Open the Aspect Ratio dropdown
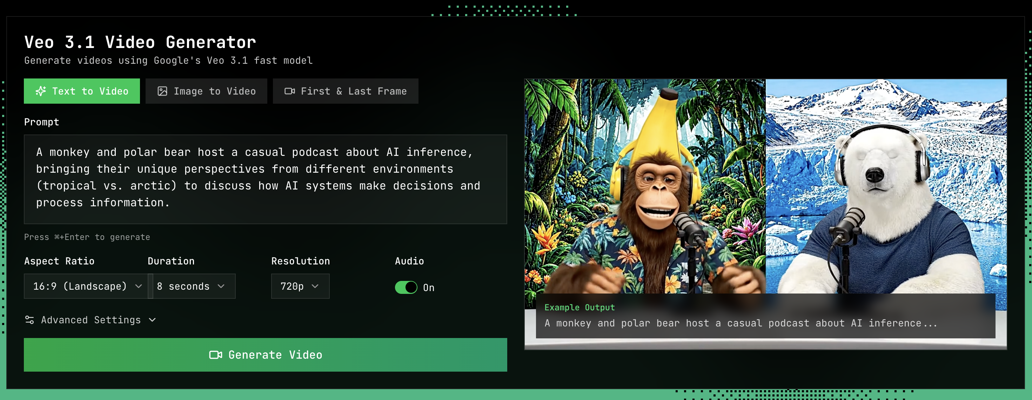The height and width of the screenshot is (400, 1032). tap(86, 286)
